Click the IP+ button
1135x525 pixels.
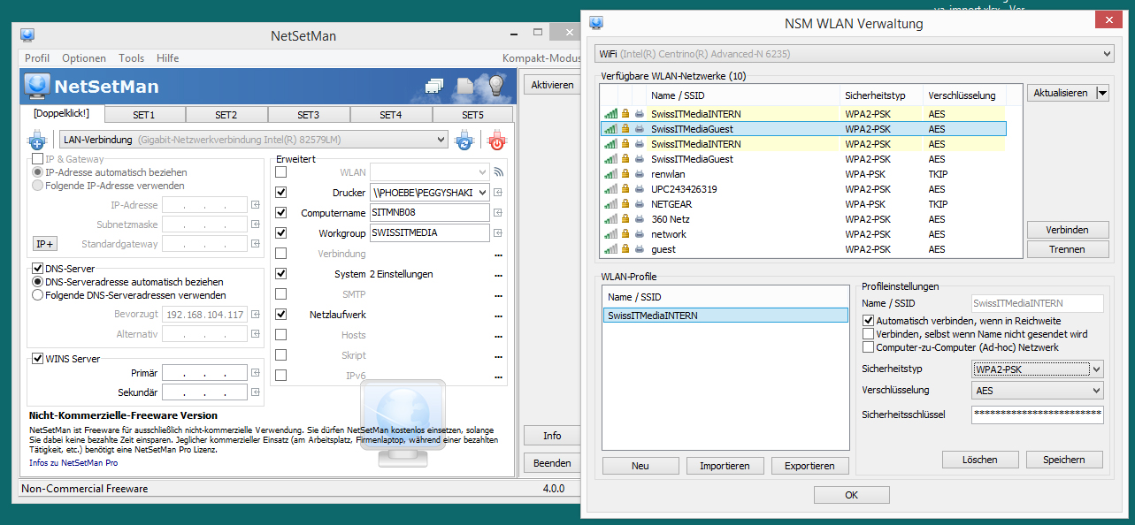[x=45, y=244]
